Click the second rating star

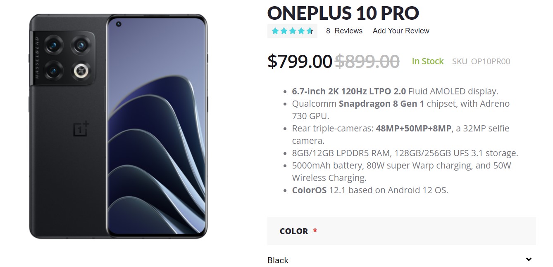(284, 31)
